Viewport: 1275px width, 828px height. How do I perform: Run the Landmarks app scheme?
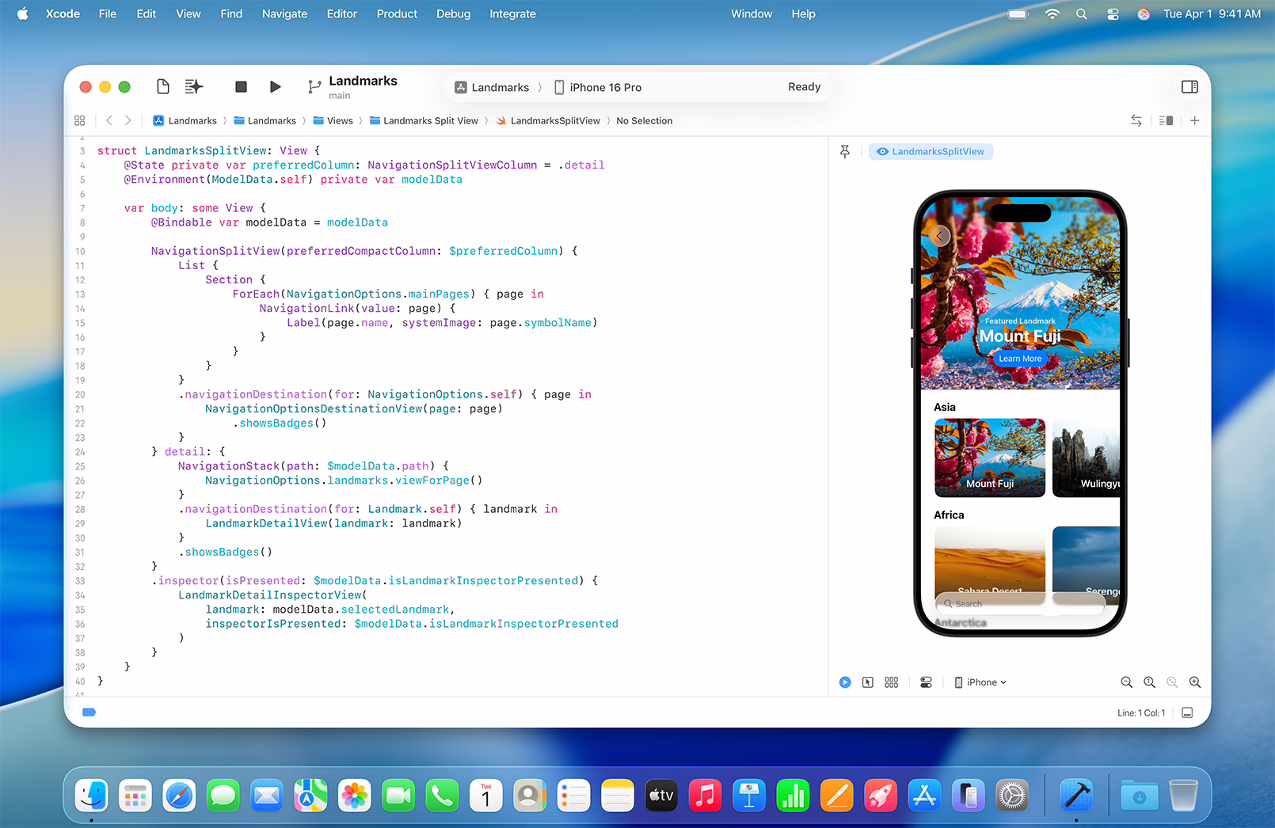click(x=275, y=86)
